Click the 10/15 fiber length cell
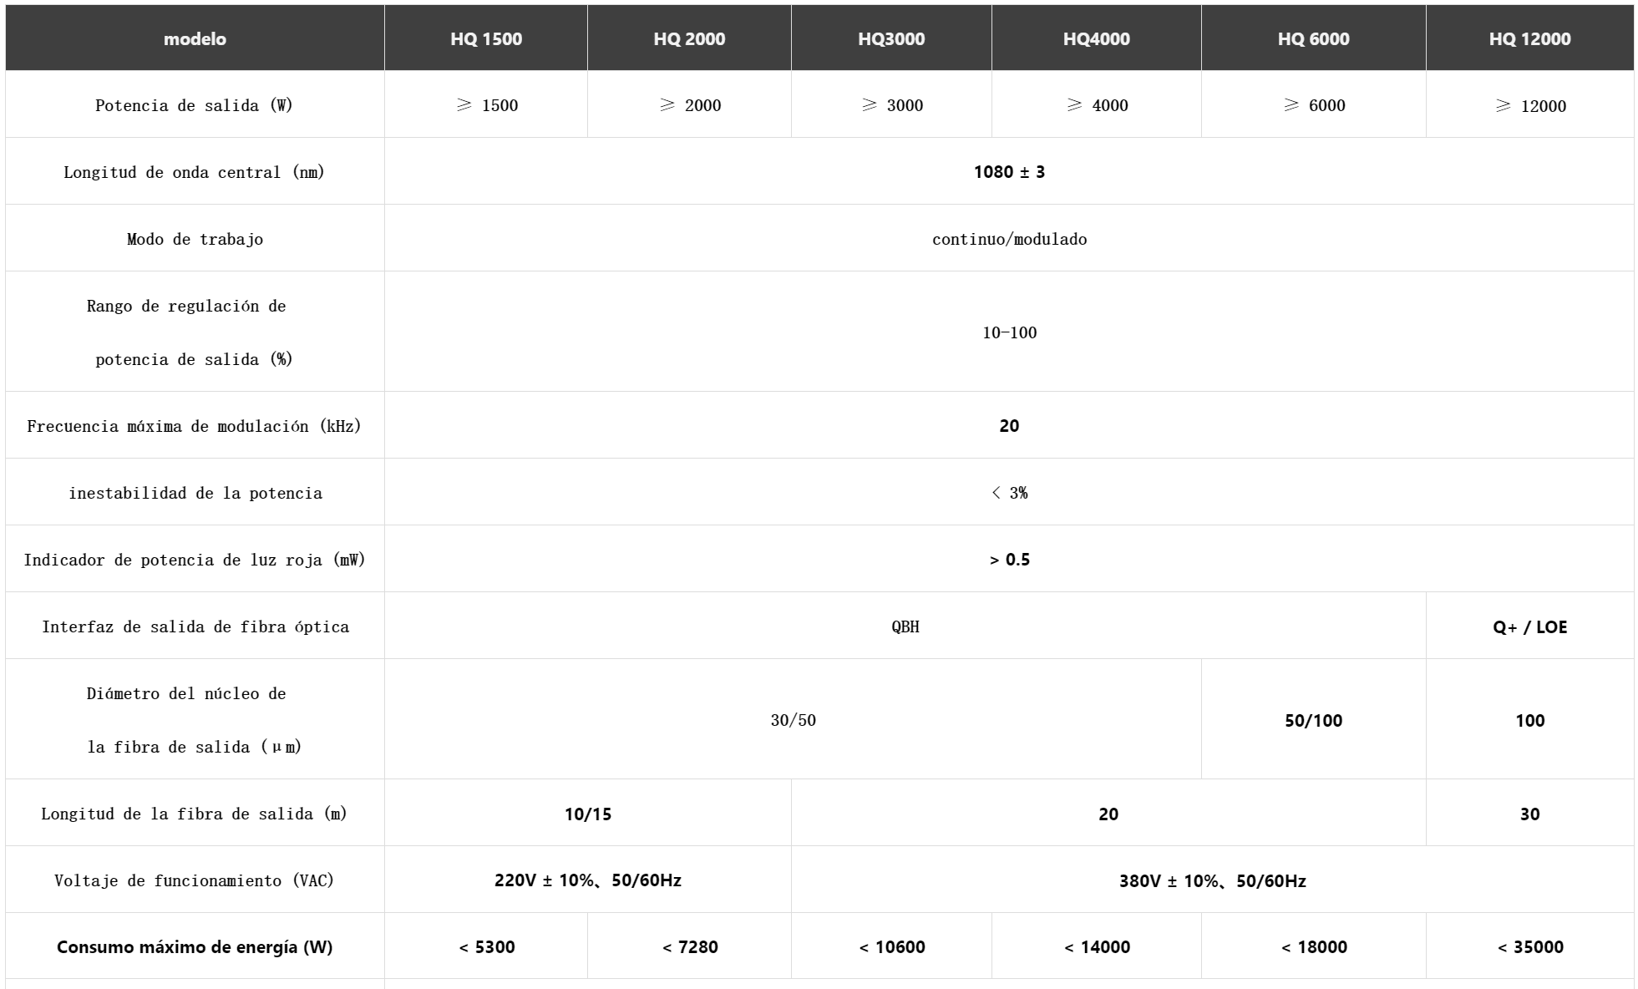Viewport: 1638px width, 989px height. 588,814
